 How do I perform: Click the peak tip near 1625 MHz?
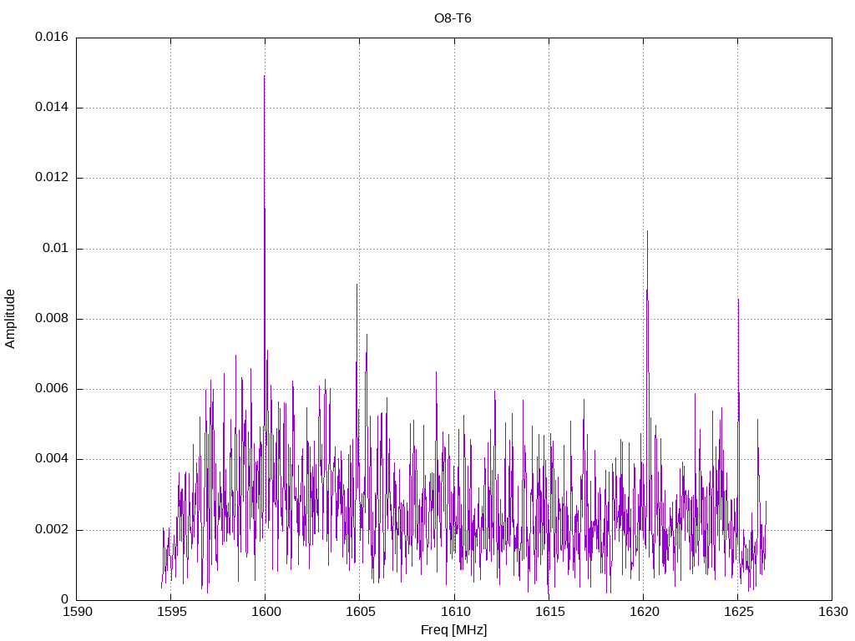pyautogui.click(x=738, y=300)
